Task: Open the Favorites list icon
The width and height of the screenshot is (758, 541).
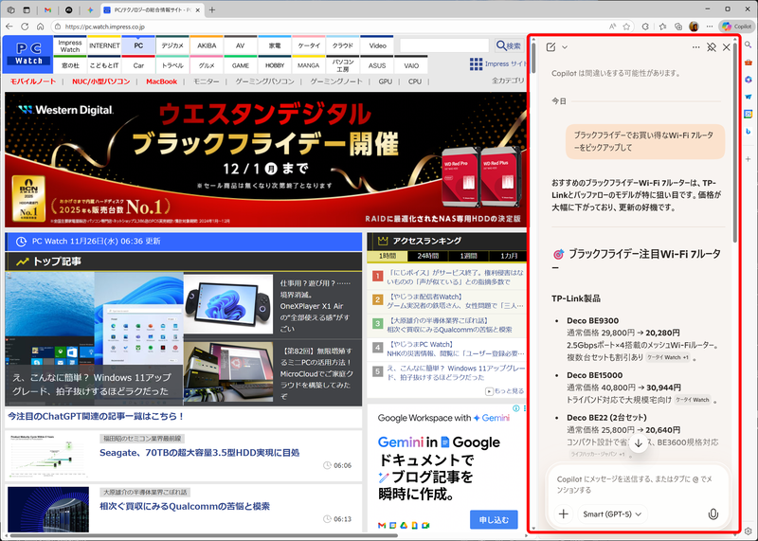Action: coord(662,27)
